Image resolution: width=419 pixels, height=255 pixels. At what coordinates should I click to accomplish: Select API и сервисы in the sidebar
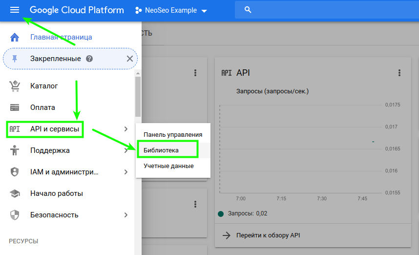[55, 129]
